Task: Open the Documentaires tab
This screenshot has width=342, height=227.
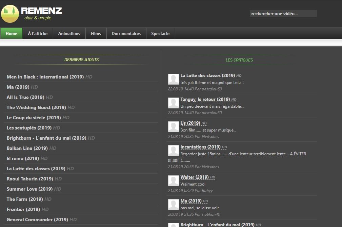Action: [x=126, y=33]
